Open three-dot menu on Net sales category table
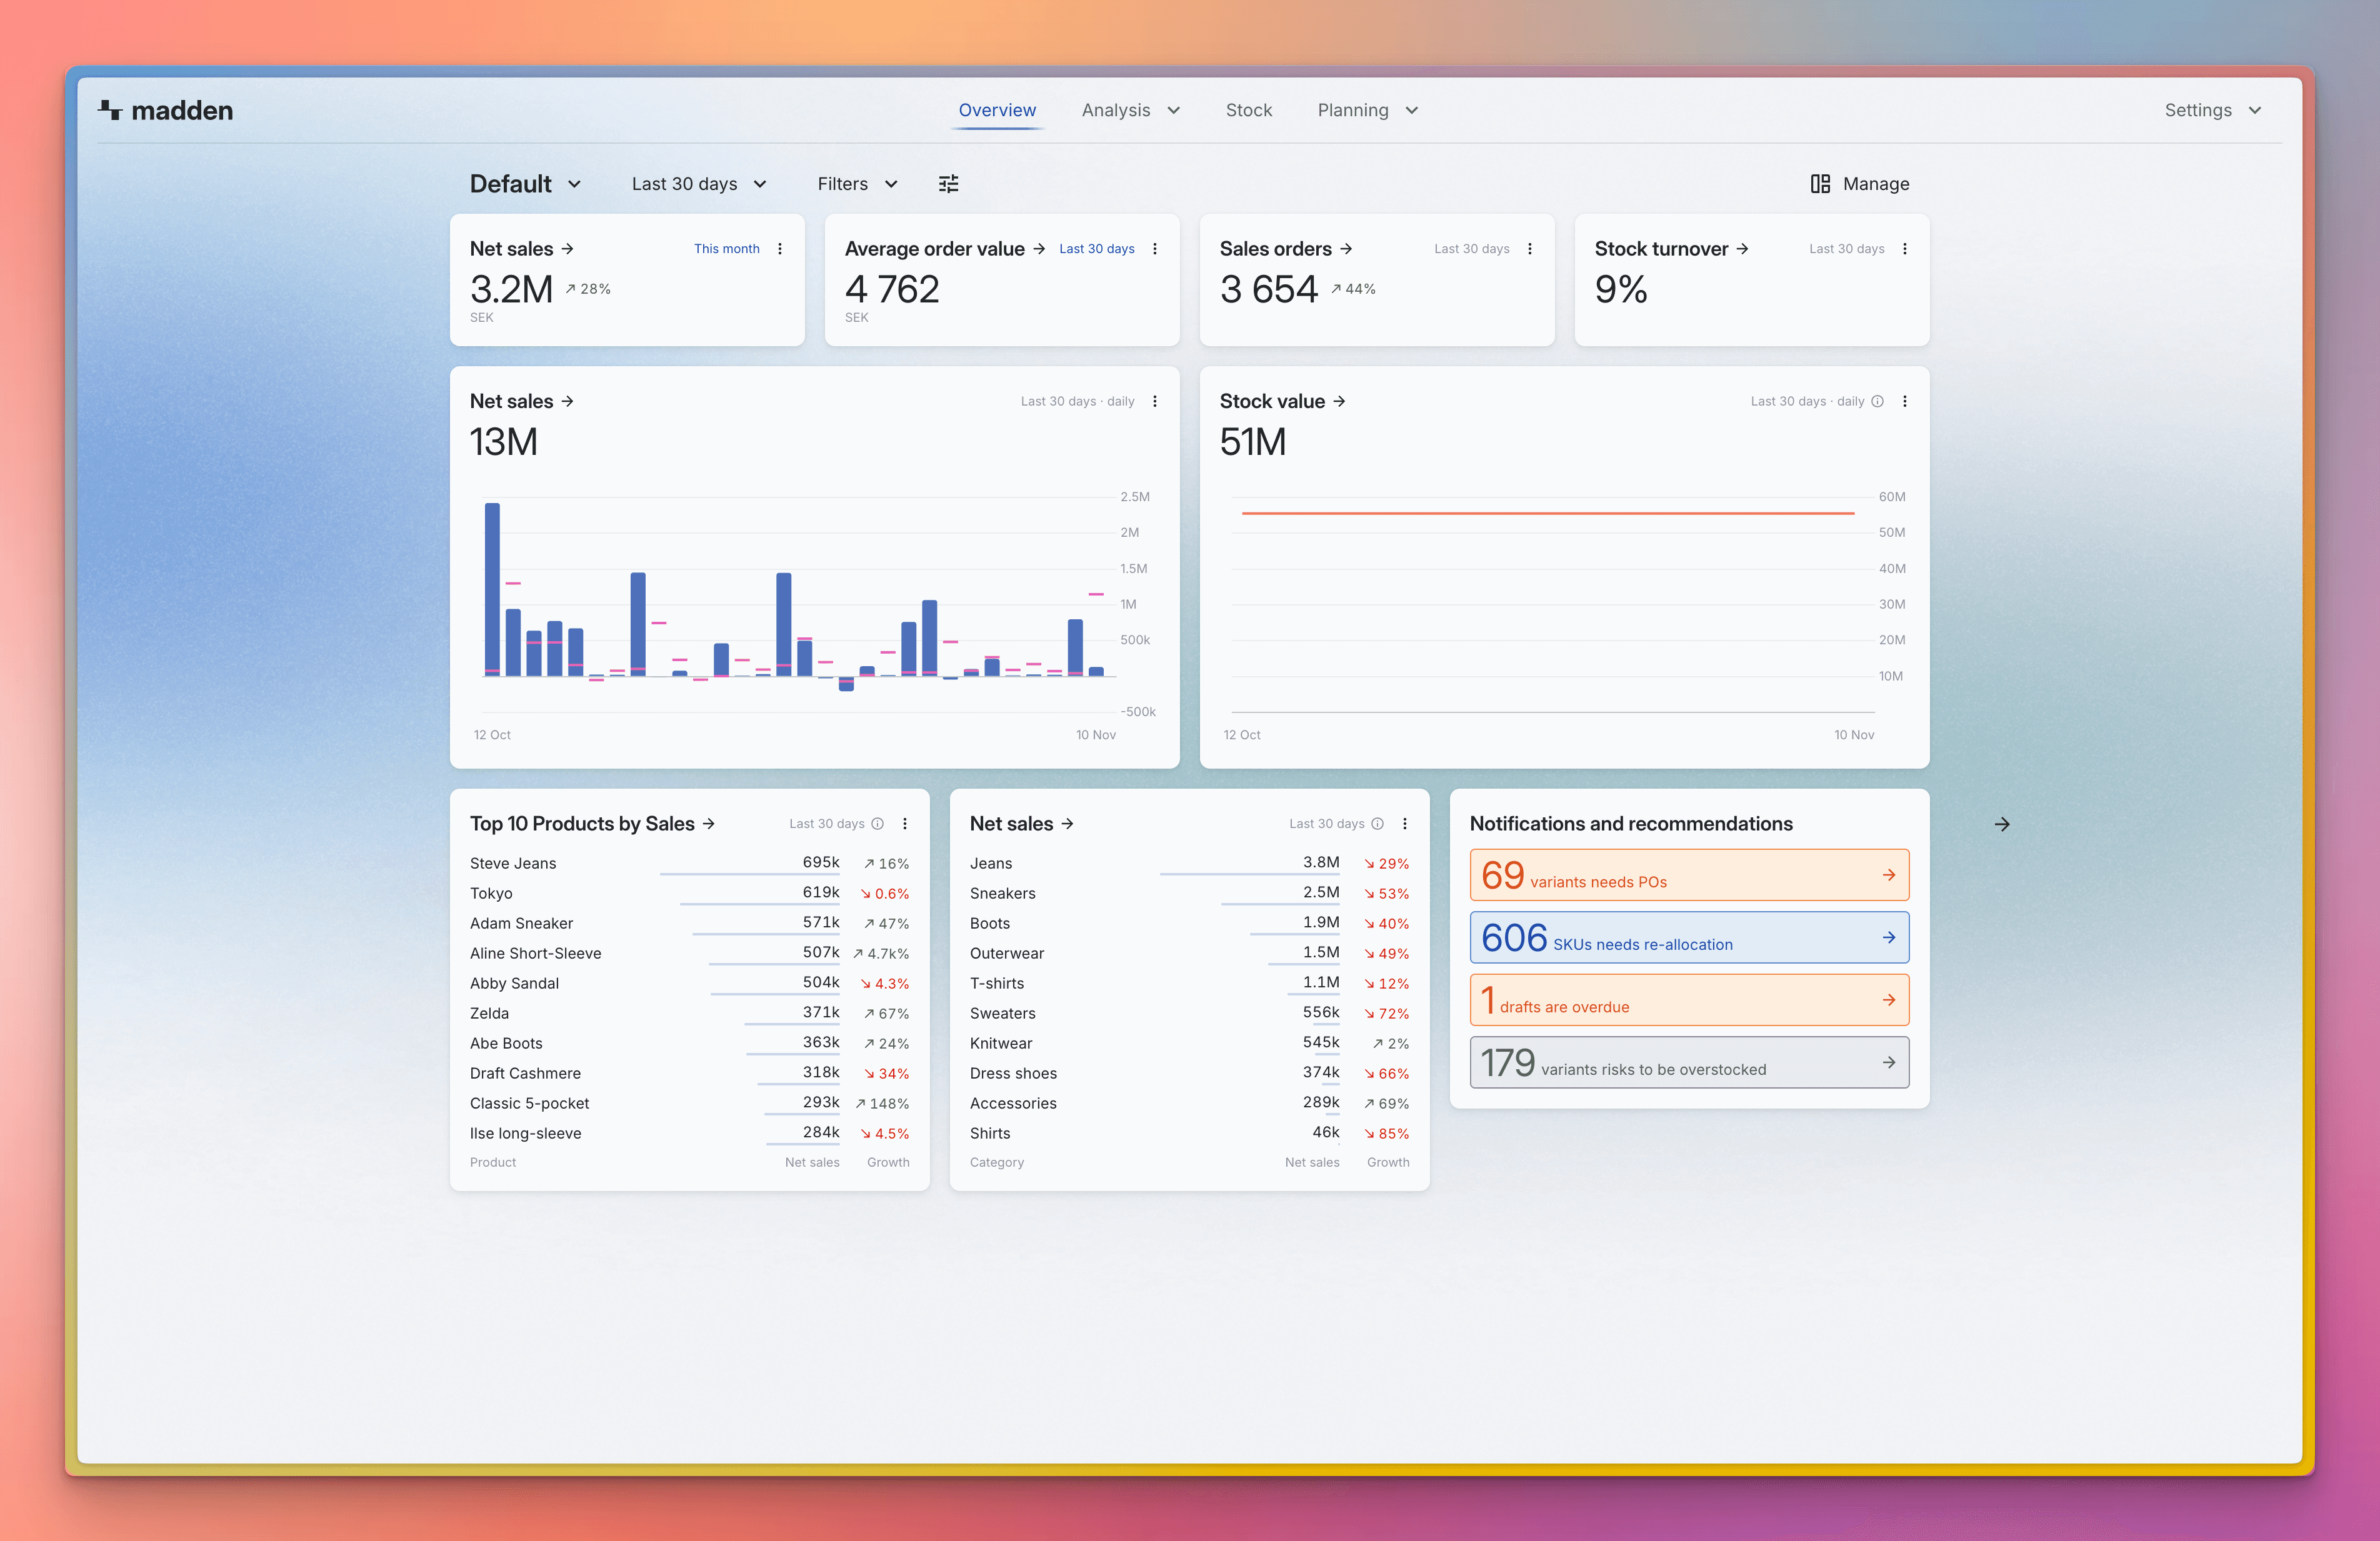 coord(1404,824)
